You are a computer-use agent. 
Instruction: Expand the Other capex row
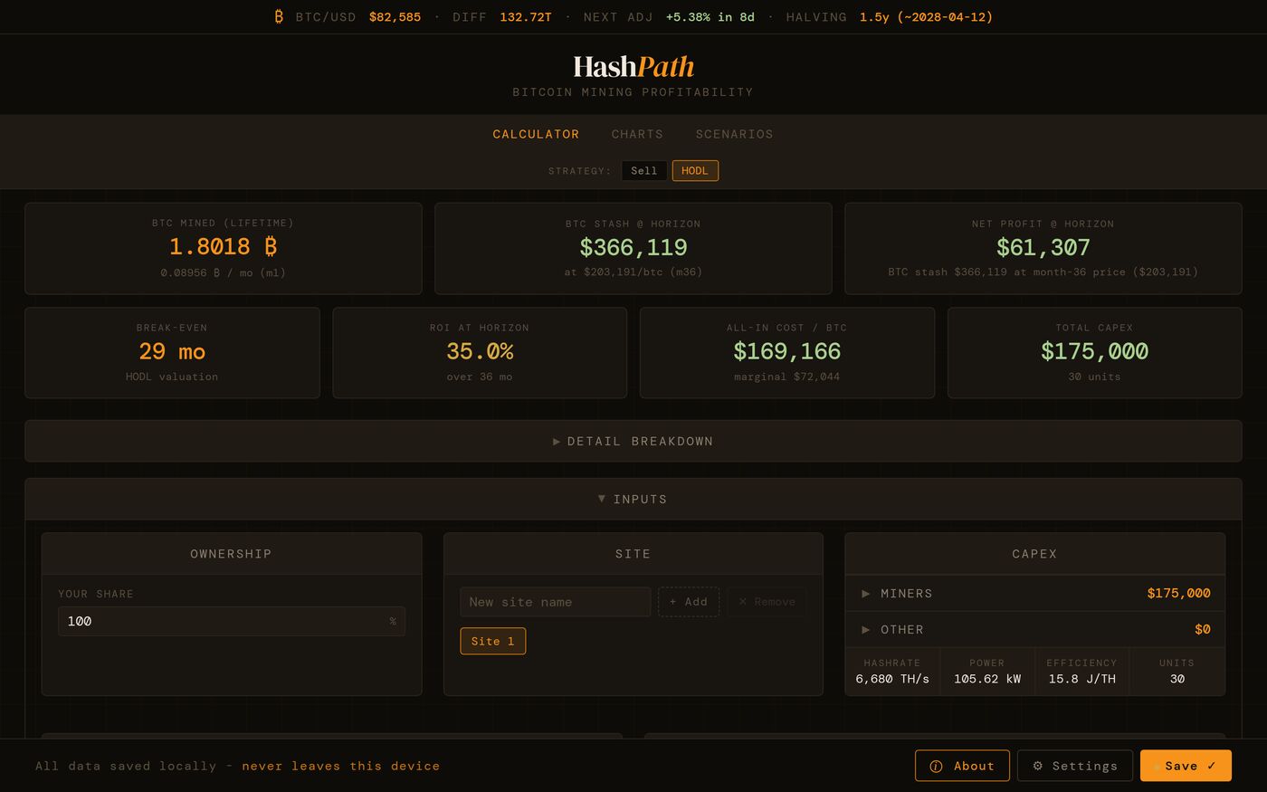tap(1034, 629)
